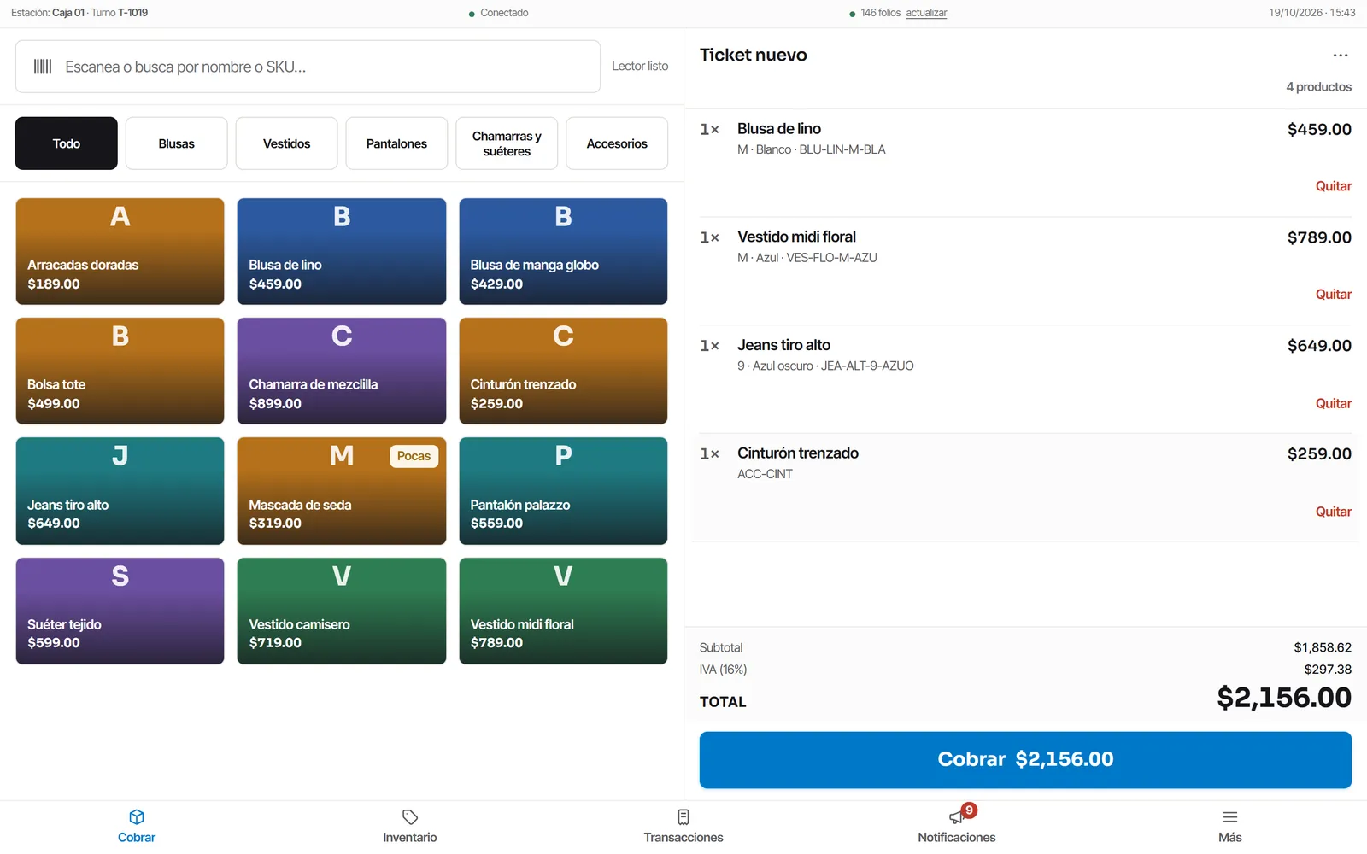Filter products by Vestidos
Image resolution: width=1367 pixels, height=854 pixels.
coord(287,143)
